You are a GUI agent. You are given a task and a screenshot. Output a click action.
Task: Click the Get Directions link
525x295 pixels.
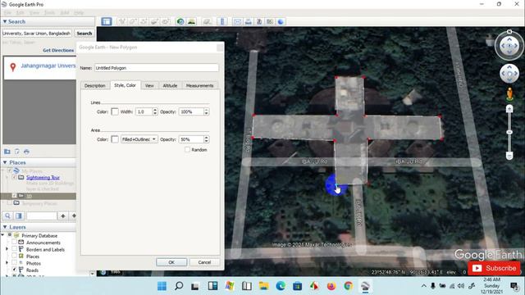click(x=58, y=50)
